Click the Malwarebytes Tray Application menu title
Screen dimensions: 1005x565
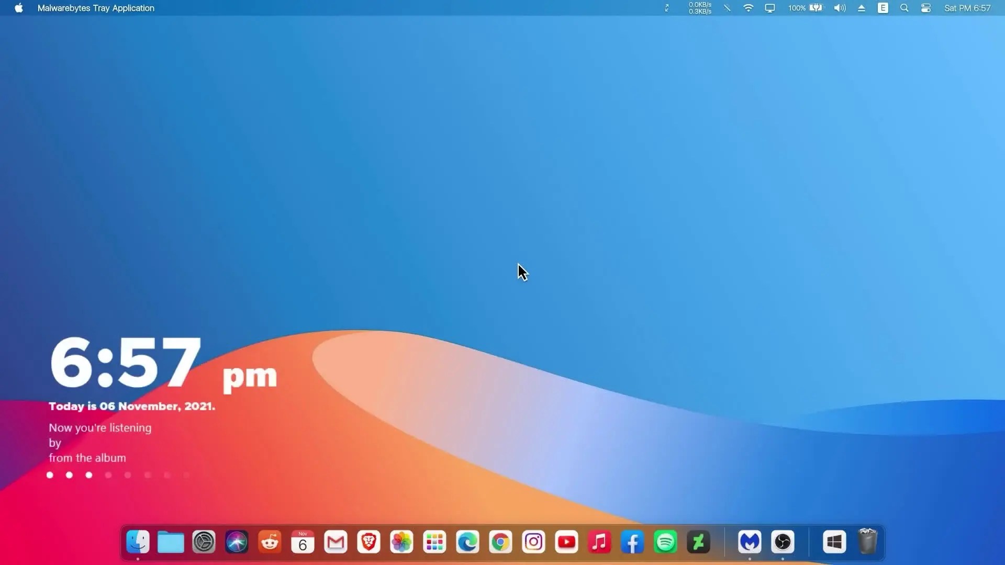tap(96, 8)
